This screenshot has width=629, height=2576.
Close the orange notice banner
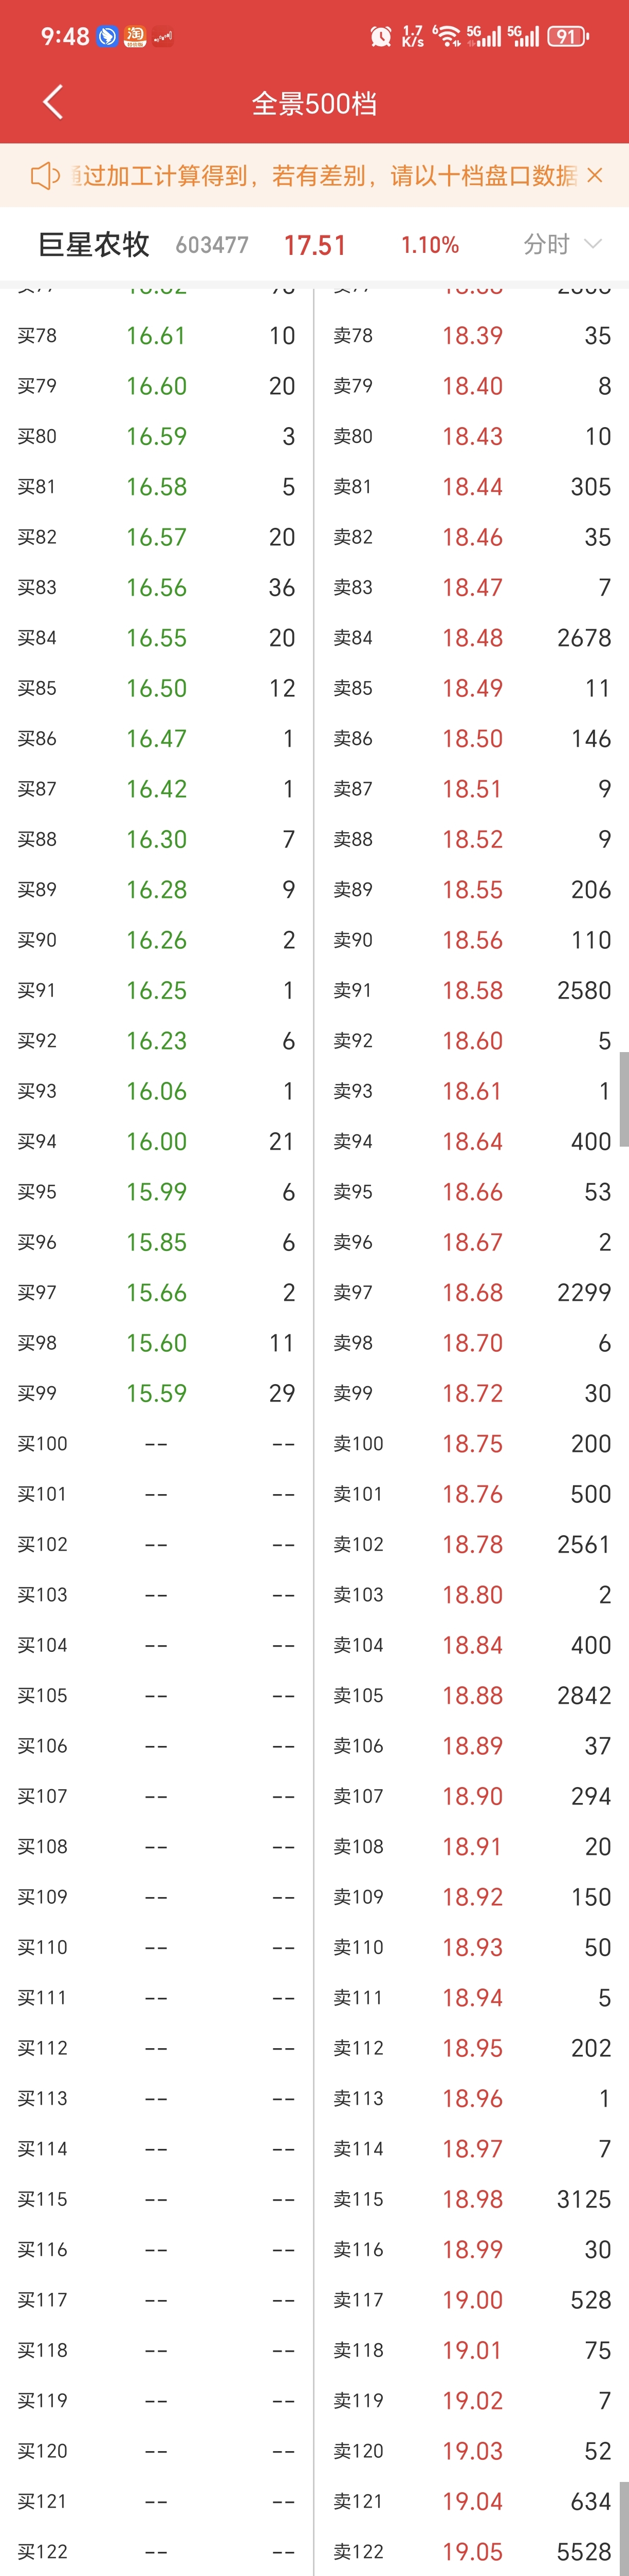point(595,175)
